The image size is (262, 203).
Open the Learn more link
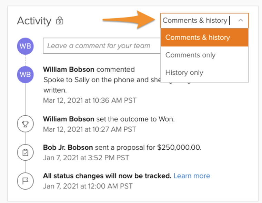click(192, 176)
